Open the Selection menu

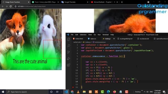click(x=83, y=35)
